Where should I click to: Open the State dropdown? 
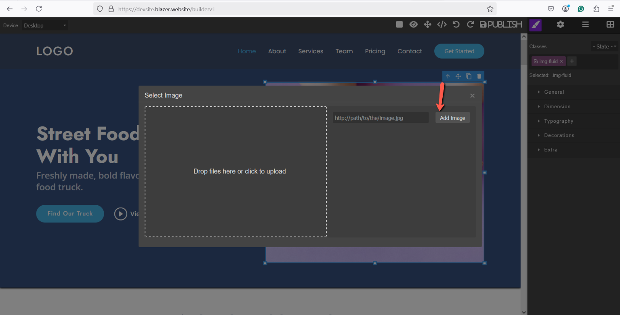(x=604, y=46)
